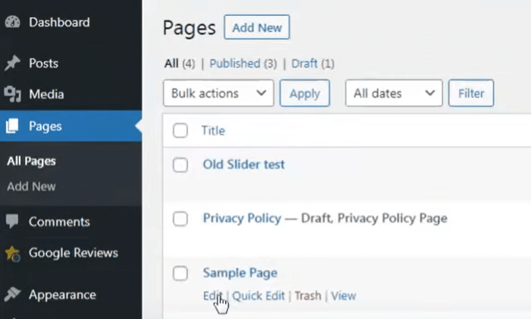Click Trash under Sample Page
Viewport: 531px width, 319px height.
(308, 296)
